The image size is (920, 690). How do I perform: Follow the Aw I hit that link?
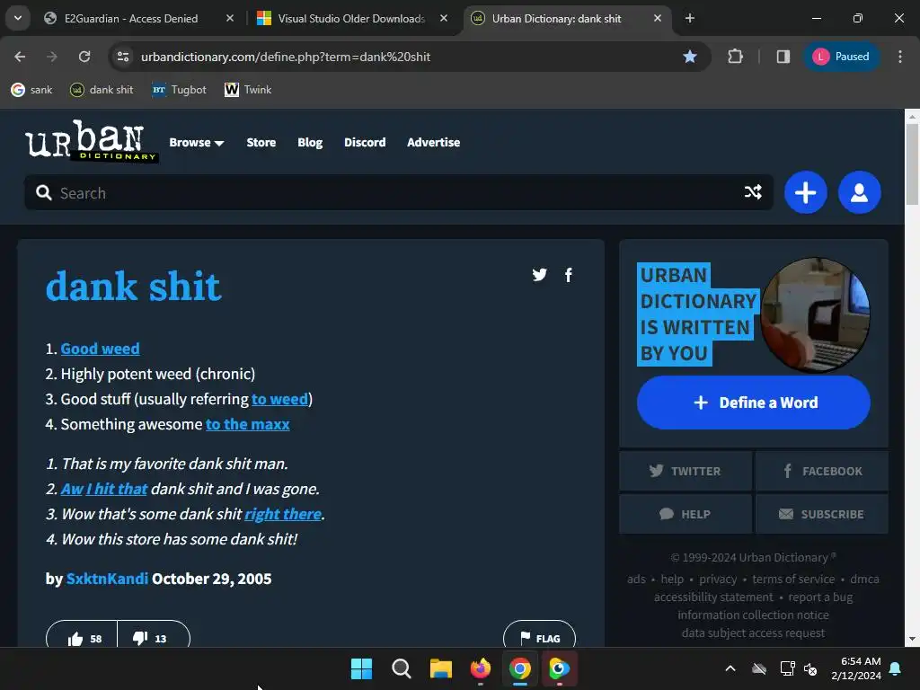pyautogui.click(x=104, y=489)
